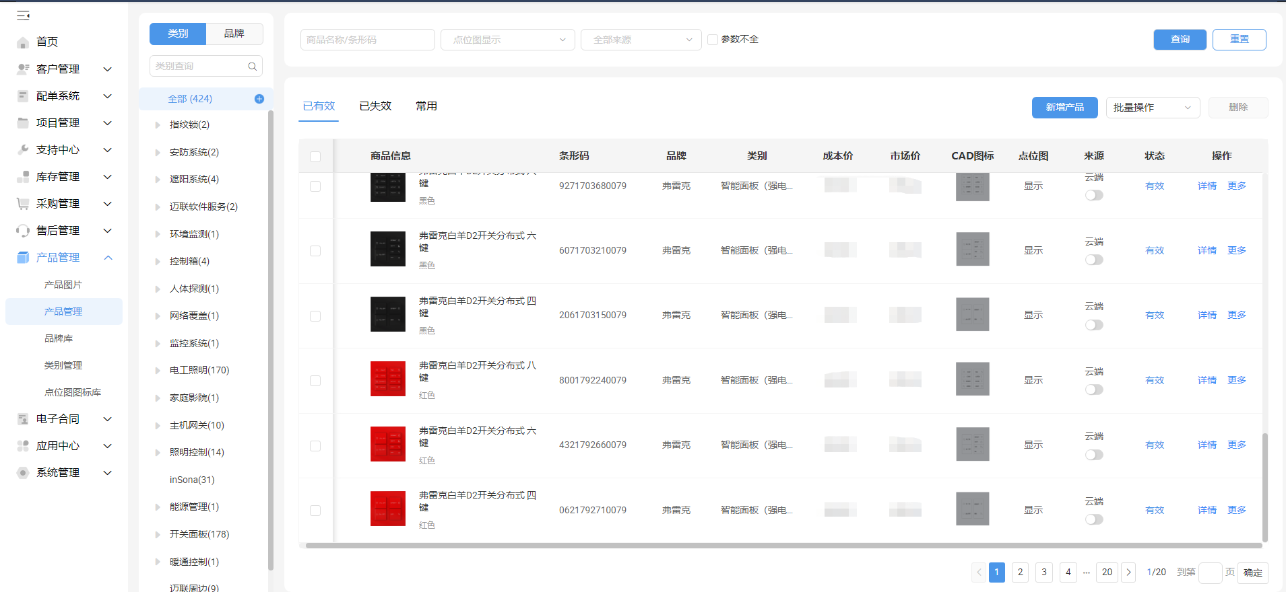Open 详情 for barcode 2061703150079
Viewport: 1286px width, 592px height.
point(1207,316)
